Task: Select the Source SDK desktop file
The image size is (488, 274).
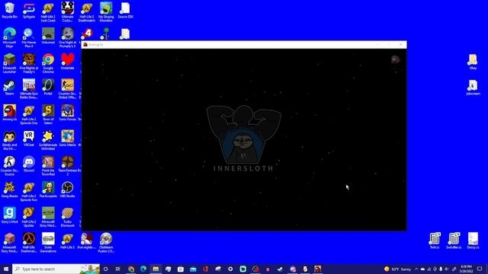Action: 125,10
